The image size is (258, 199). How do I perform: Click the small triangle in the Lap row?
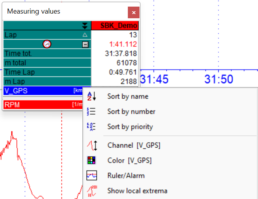[x=85, y=35]
